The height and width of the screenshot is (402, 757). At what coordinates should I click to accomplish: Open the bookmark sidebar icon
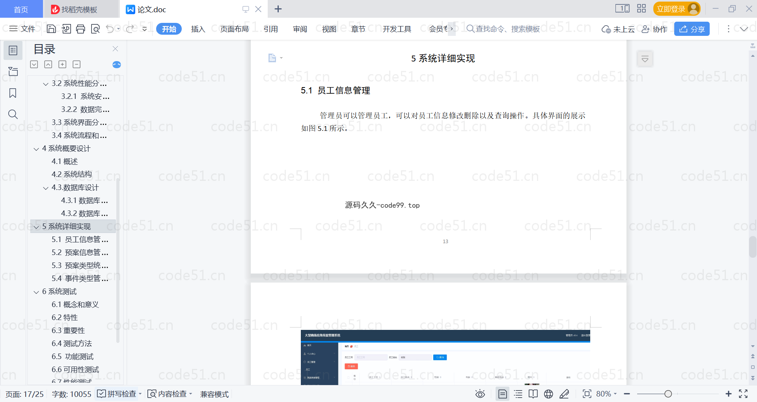(13, 93)
